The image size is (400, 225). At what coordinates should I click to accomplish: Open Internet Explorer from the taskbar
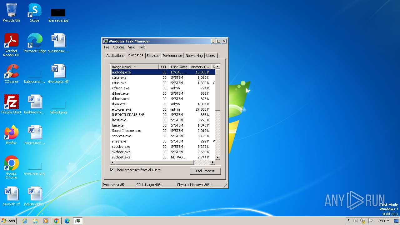click(25, 221)
